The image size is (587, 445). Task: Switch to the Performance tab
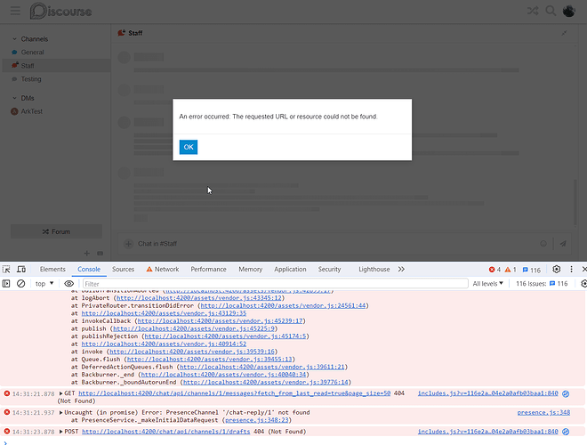click(208, 270)
